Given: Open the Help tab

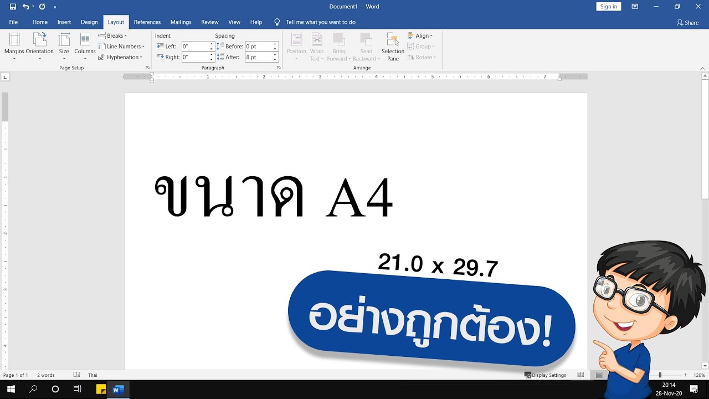Looking at the screenshot, I should click(256, 22).
